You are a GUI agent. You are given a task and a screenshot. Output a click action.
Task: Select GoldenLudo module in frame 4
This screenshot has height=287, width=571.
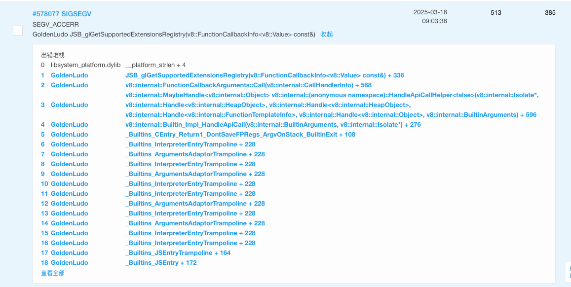[x=69, y=124]
